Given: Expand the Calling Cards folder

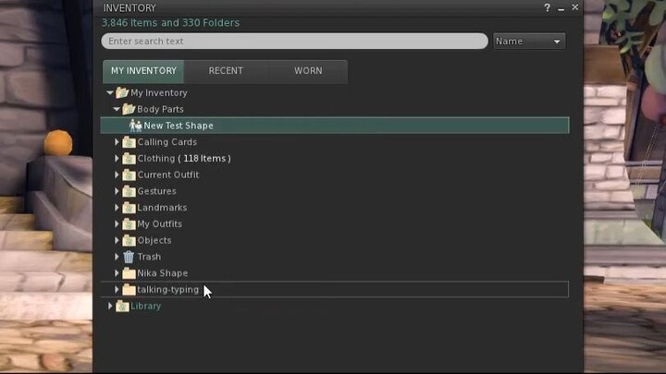Looking at the screenshot, I should (117, 142).
